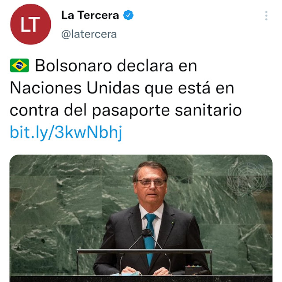Click the microphone in the photo

tap(147, 233)
